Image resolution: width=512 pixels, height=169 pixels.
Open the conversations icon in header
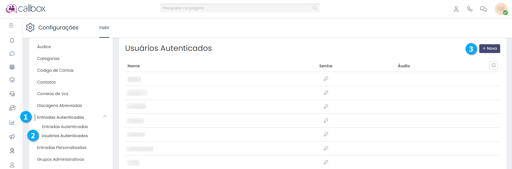(x=483, y=9)
